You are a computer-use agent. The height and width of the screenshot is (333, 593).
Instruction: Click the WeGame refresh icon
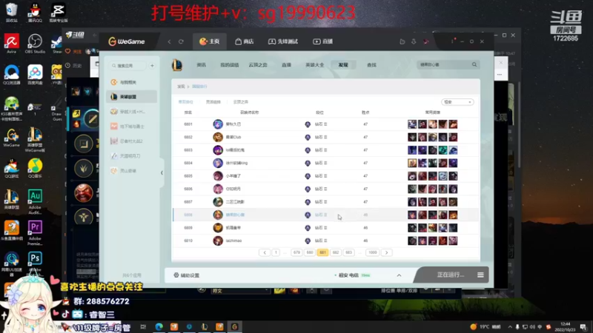coord(181,41)
